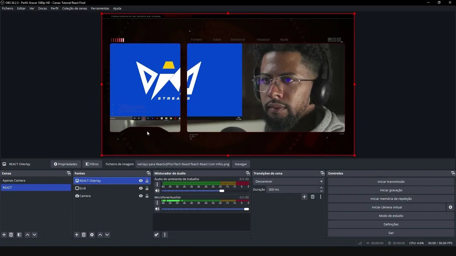Open options dots for Áudio do ambiente de trabalho

tap(157, 185)
